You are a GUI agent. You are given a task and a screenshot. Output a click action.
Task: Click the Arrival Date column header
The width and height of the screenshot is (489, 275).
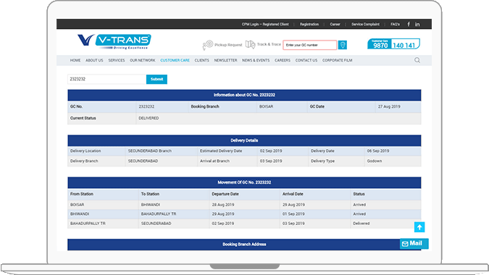(293, 194)
